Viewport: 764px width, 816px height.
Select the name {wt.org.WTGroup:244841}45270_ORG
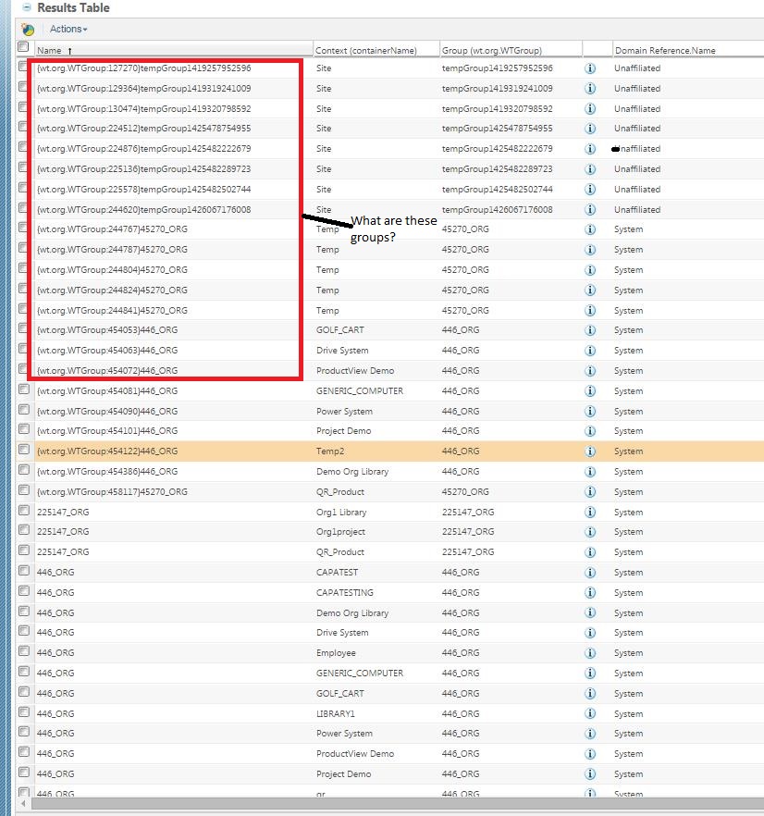click(x=112, y=311)
